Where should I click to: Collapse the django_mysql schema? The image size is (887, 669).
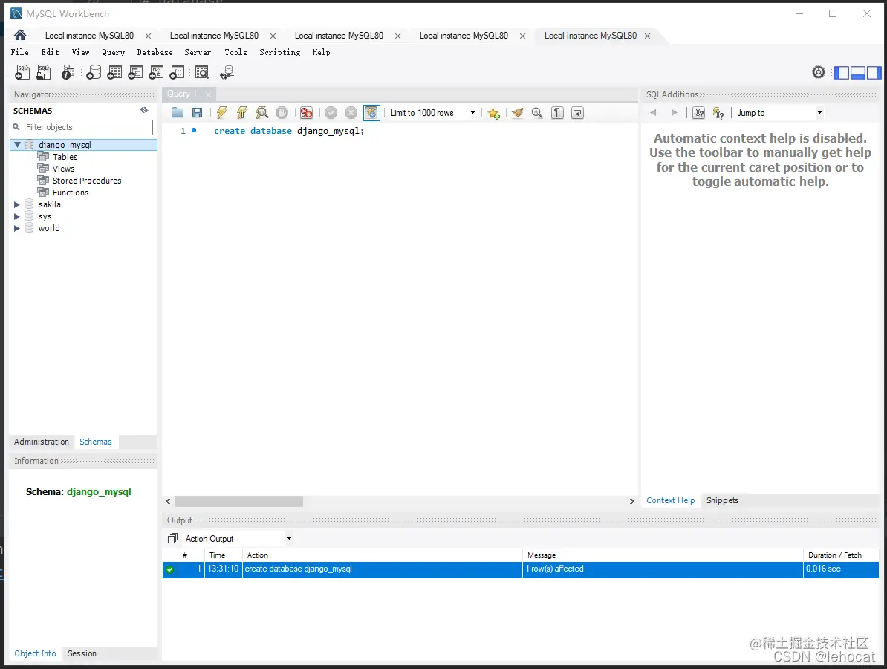17,145
